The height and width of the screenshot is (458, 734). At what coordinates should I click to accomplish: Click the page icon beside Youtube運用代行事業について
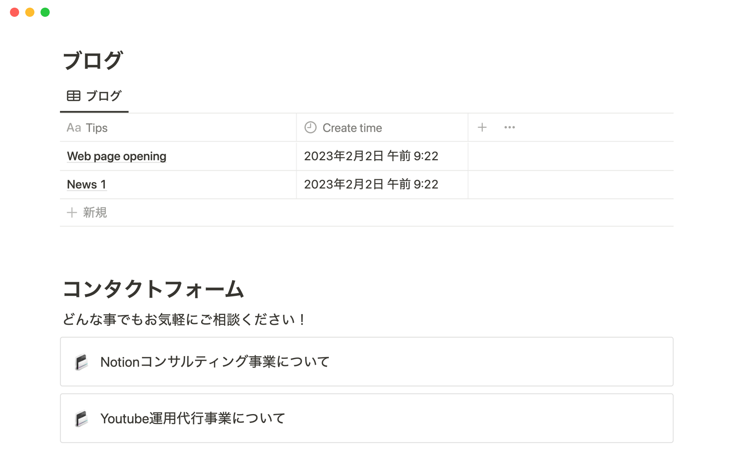pos(81,418)
